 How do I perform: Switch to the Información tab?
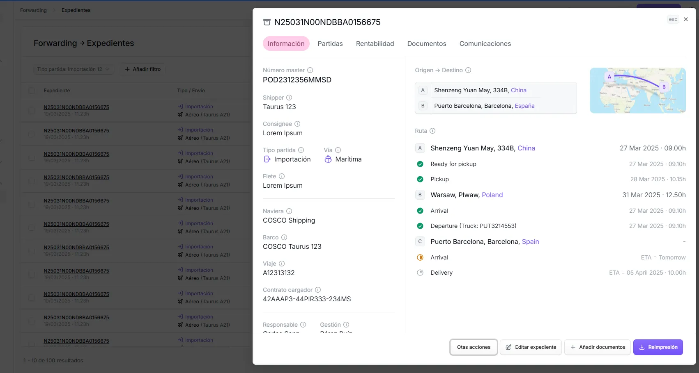click(286, 43)
